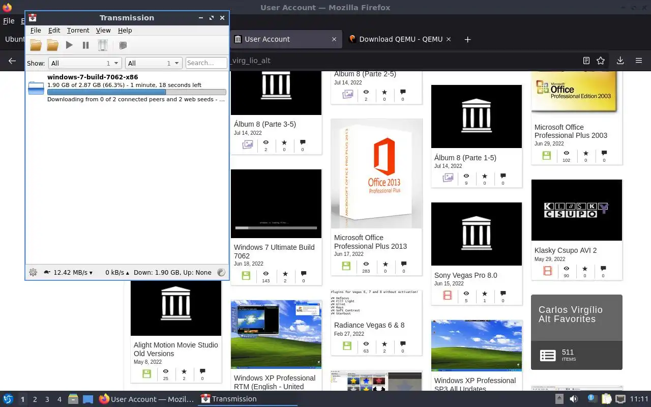The width and height of the screenshot is (651, 407).
Task: Open the Lubuntu start menu
Action: coord(8,399)
